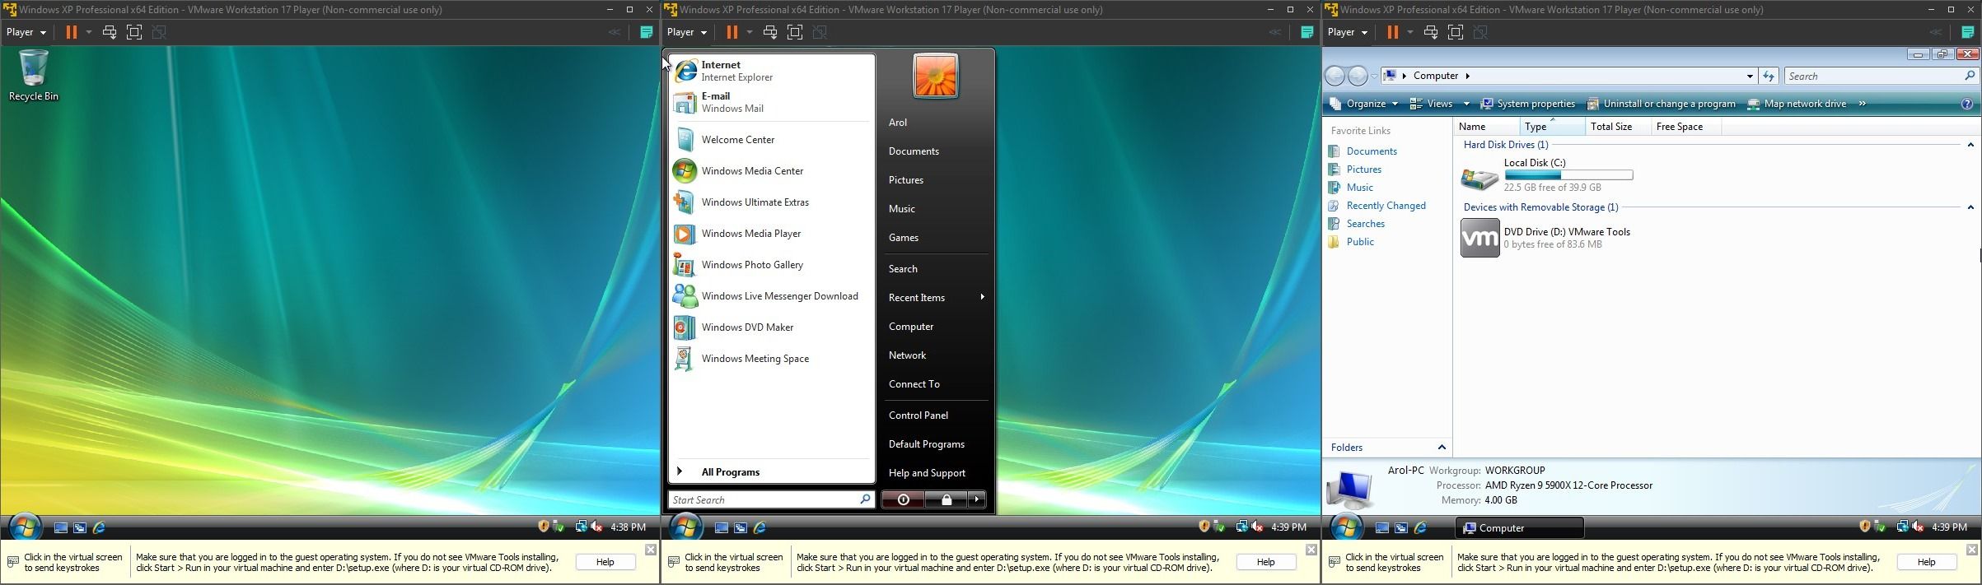The width and height of the screenshot is (1982, 585).
Task: Click the Start orb in the left window
Action: [25, 527]
